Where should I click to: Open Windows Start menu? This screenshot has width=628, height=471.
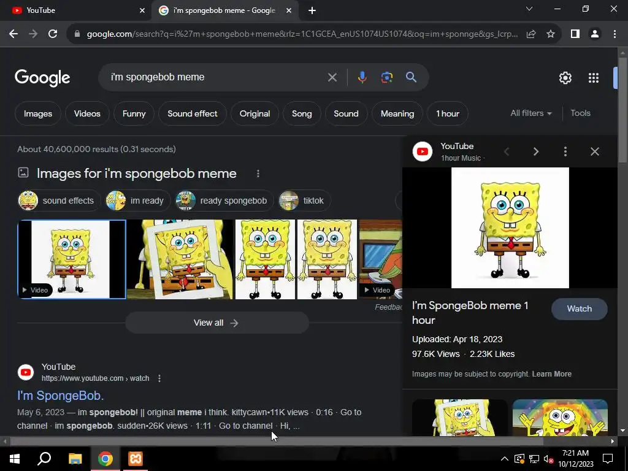[x=15, y=459]
